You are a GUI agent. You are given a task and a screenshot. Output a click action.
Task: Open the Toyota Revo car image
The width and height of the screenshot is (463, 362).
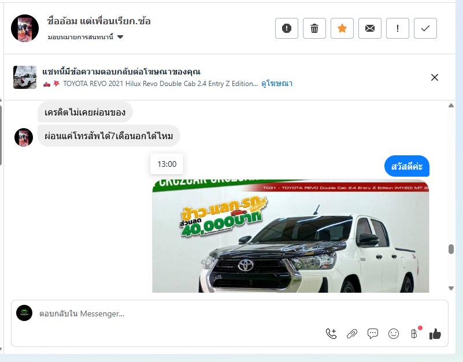click(291, 236)
